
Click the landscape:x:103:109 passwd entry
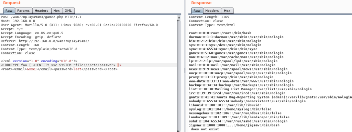[239, 117]
